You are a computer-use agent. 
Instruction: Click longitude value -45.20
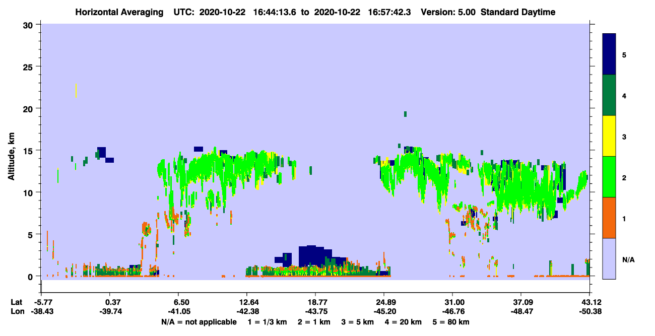coord(384,311)
